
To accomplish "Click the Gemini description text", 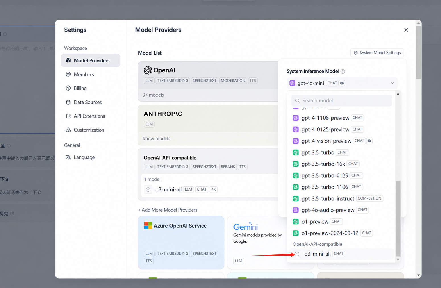I will [x=258, y=238].
